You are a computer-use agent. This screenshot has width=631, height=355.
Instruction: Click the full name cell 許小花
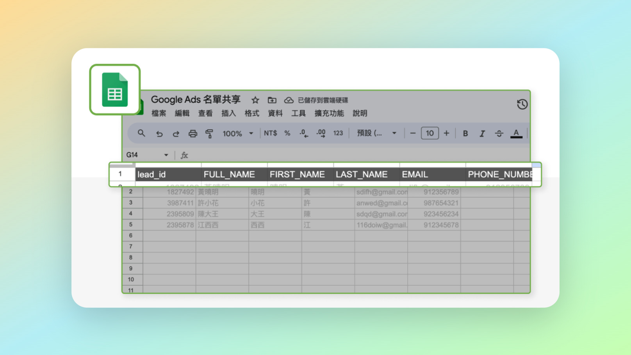tap(222, 203)
